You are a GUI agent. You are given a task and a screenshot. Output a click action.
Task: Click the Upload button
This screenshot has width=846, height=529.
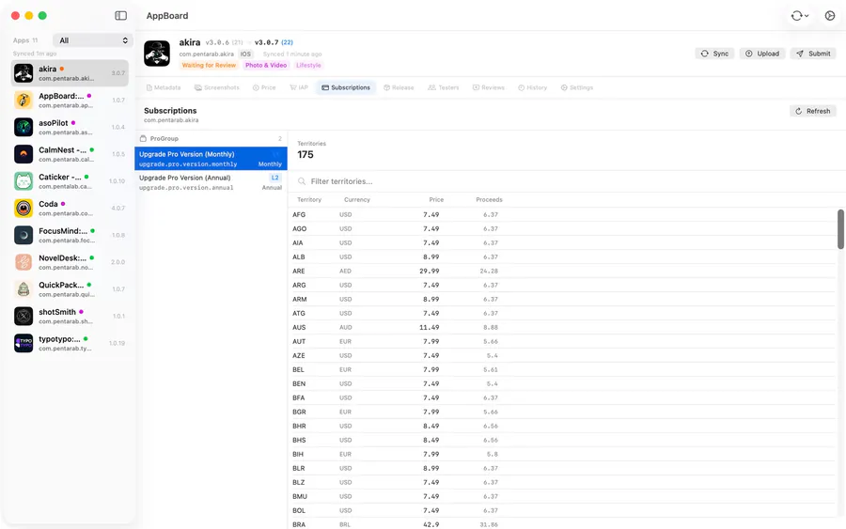click(761, 54)
